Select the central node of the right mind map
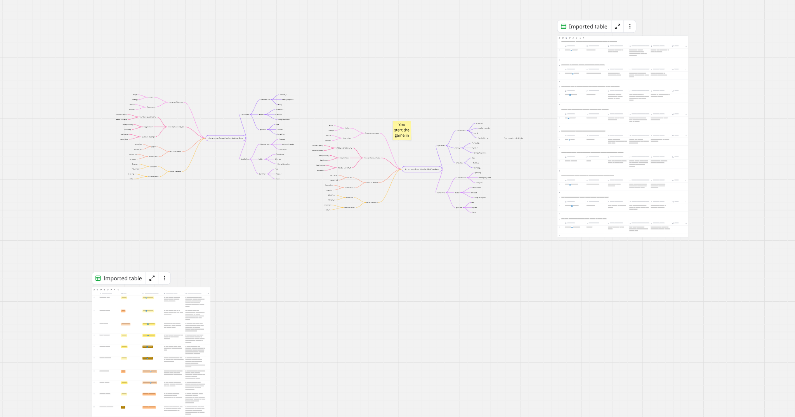This screenshot has width=795, height=417. pyautogui.click(x=422, y=169)
